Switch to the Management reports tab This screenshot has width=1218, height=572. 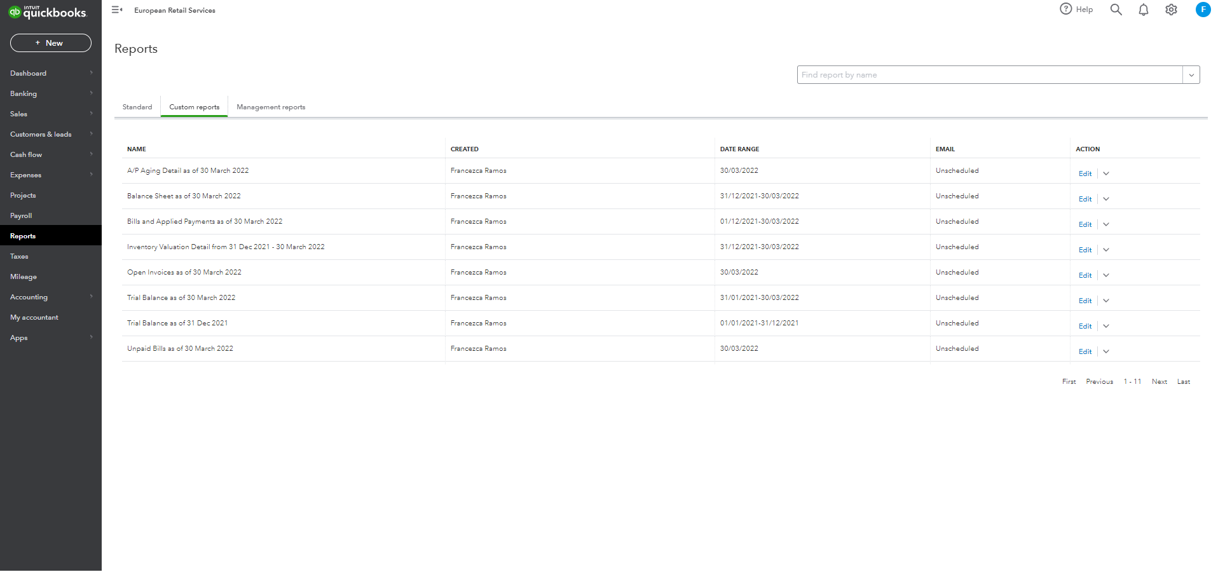(271, 107)
